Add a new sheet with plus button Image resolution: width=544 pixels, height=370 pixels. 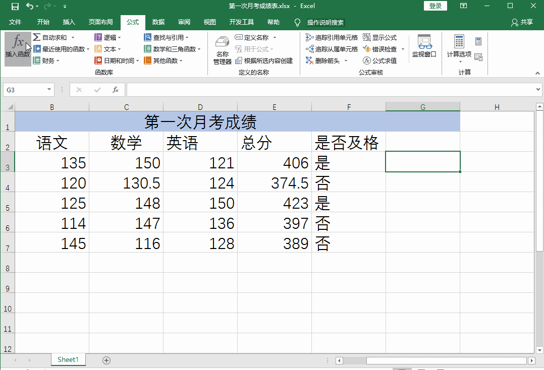point(106,360)
